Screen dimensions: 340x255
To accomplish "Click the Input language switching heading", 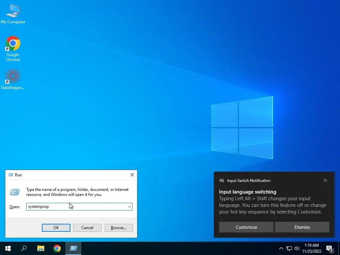I will pyautogui.click(x=248, y=192).
